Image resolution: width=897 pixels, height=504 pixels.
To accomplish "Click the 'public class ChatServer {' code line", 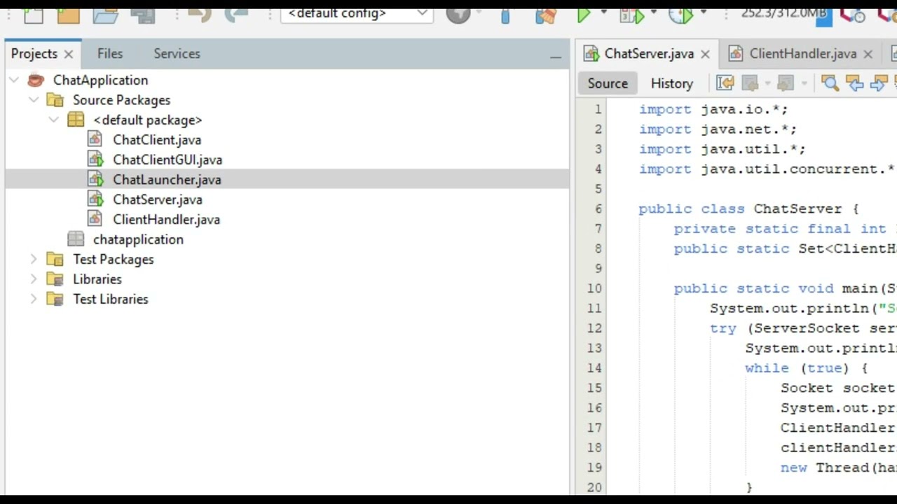I will click(x=748, y=209).
